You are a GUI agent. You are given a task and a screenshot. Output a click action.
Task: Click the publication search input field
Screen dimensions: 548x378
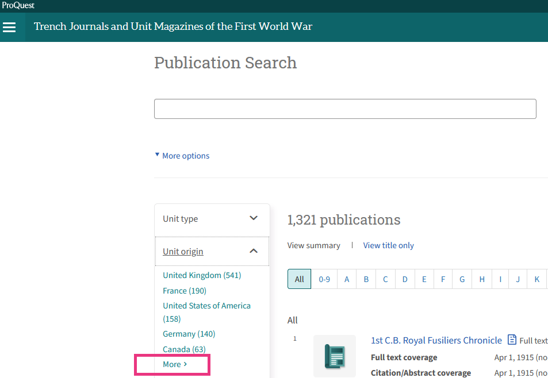(345, 109)
